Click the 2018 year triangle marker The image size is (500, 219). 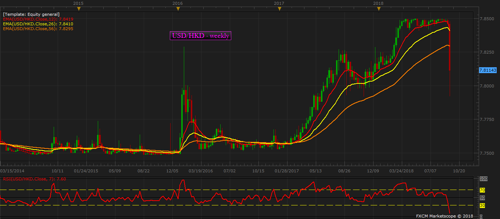tap(379, 9)
